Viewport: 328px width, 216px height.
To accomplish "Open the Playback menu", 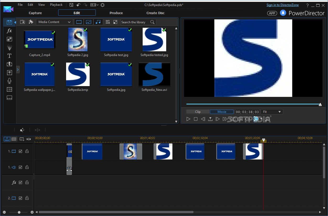I will pos(56,5).
